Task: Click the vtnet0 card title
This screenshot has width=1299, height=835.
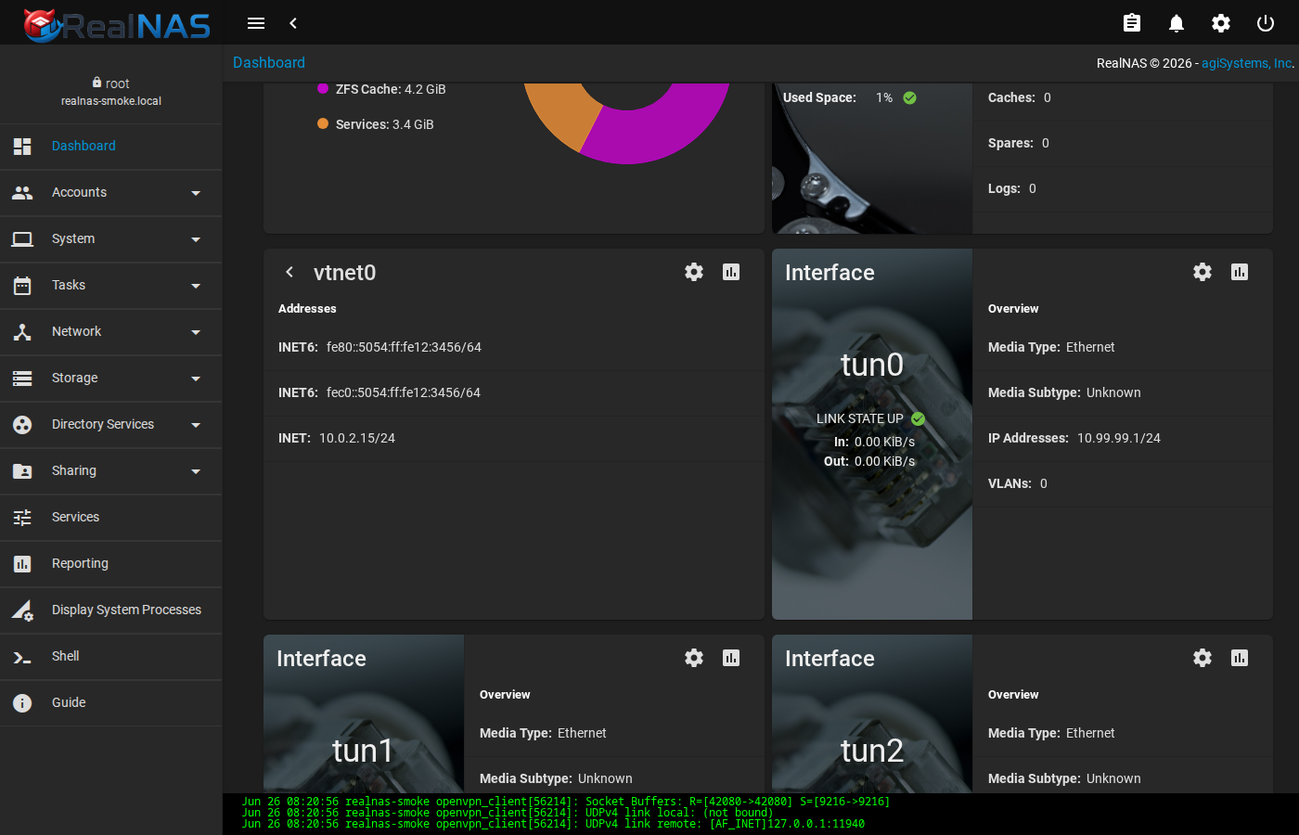Action: (x=345, y=273)
